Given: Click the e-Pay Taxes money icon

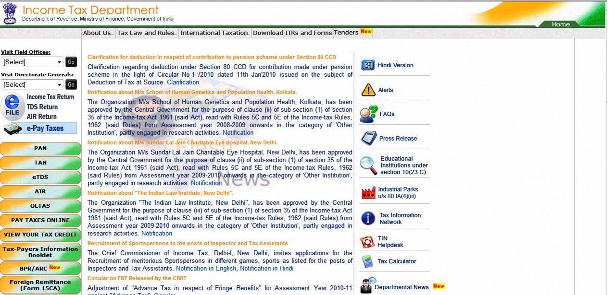Looking at the screenshot, I should pyautogui.click(x=14, y=129).
